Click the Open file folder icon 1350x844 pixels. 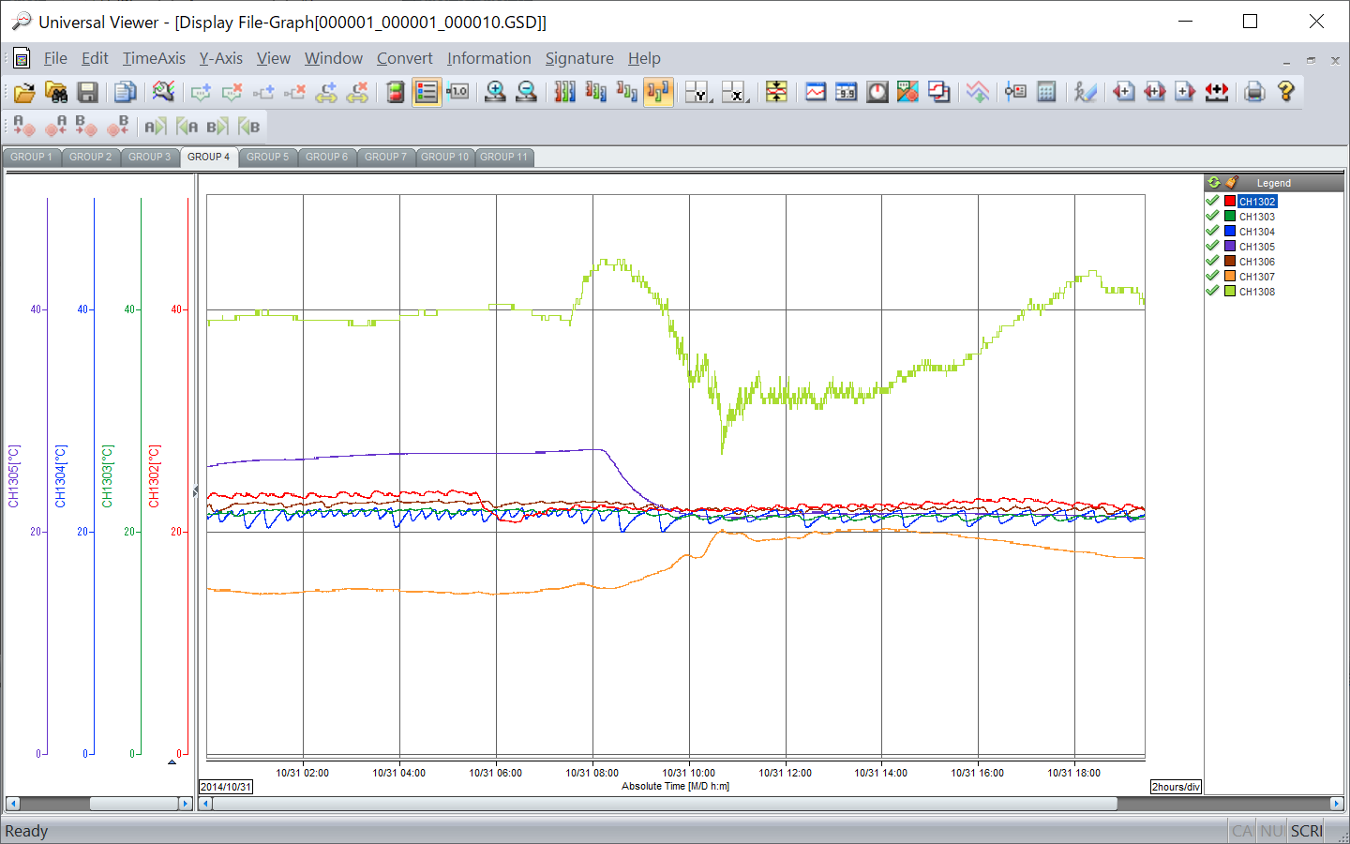tap(24, 92)
